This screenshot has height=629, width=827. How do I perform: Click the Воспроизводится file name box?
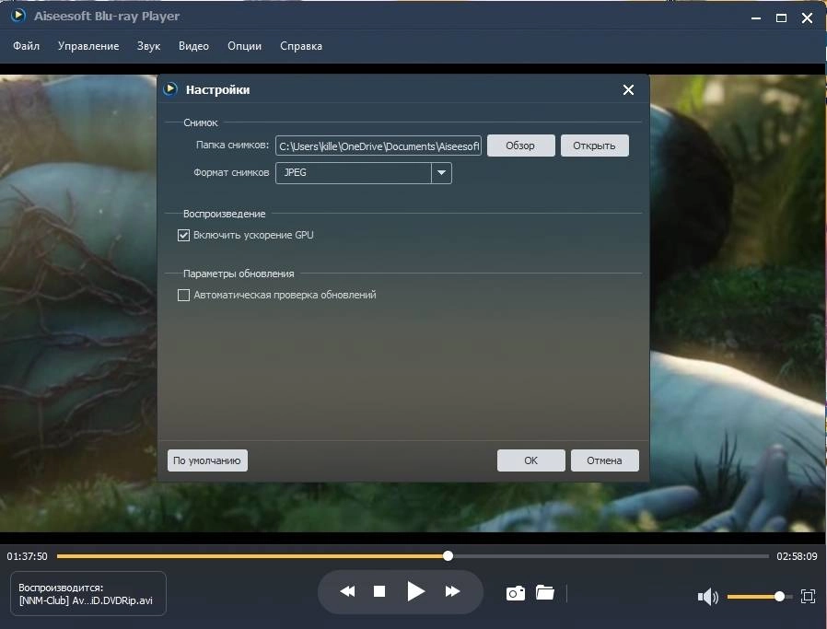pos(88,594)
